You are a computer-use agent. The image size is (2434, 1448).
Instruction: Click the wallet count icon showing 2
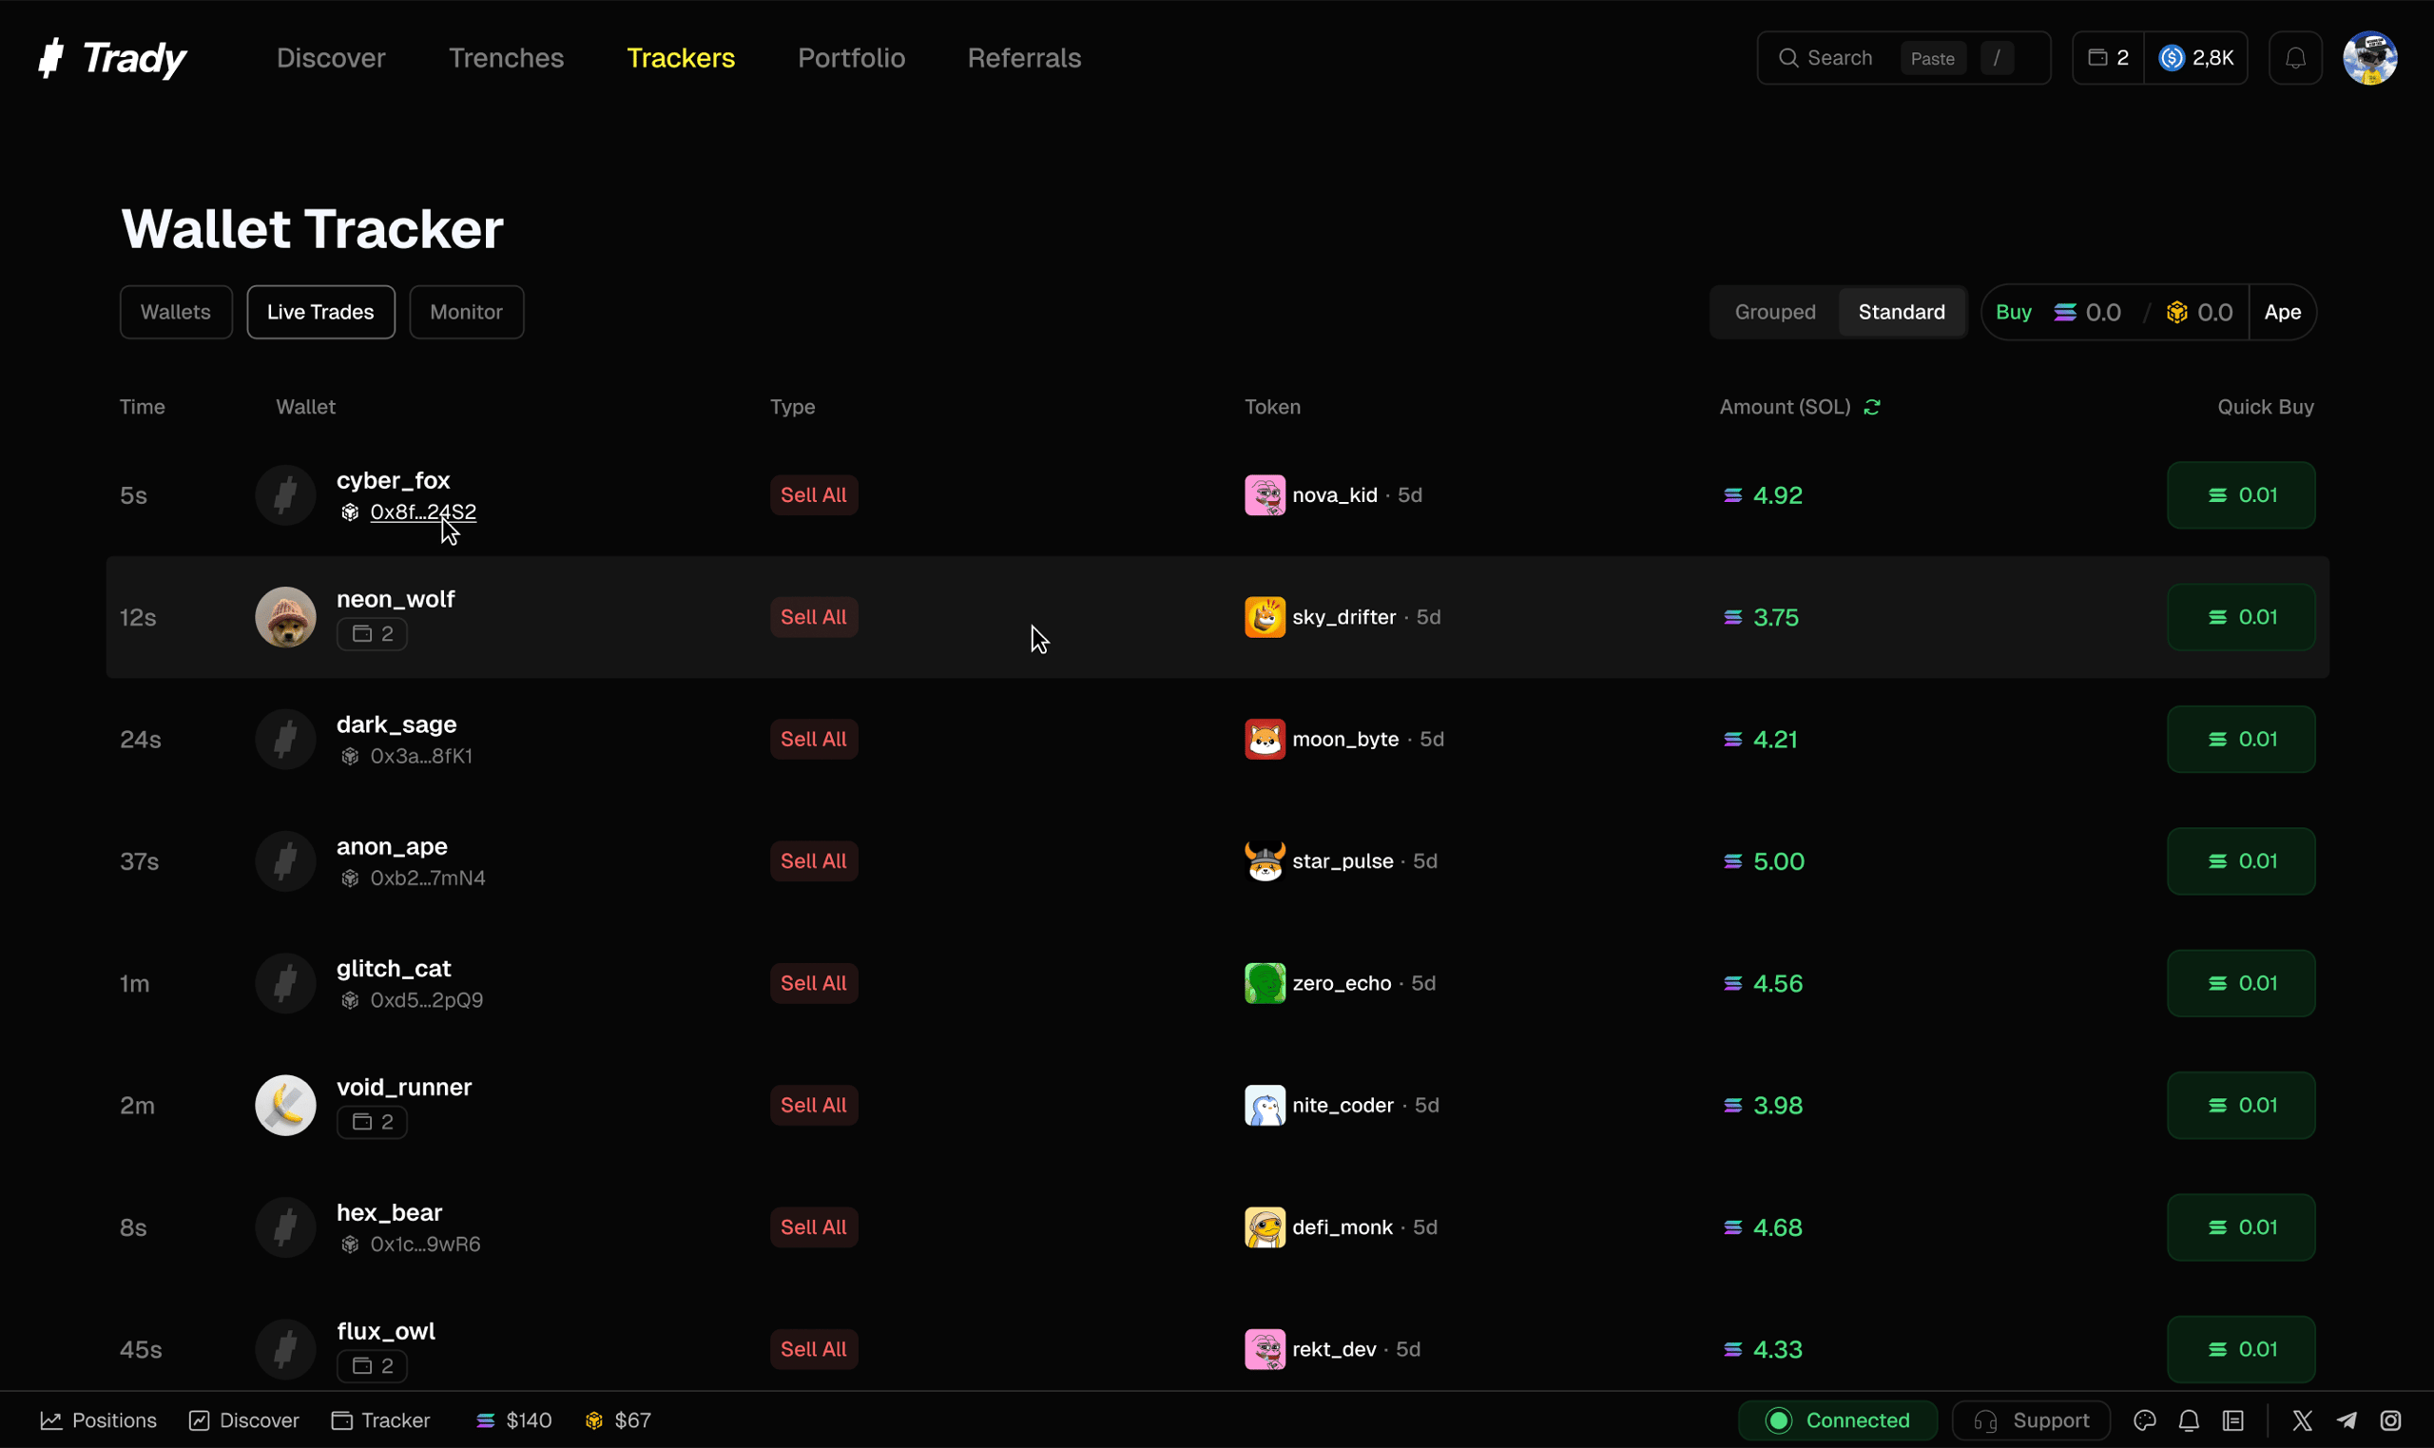point(2108,58)
